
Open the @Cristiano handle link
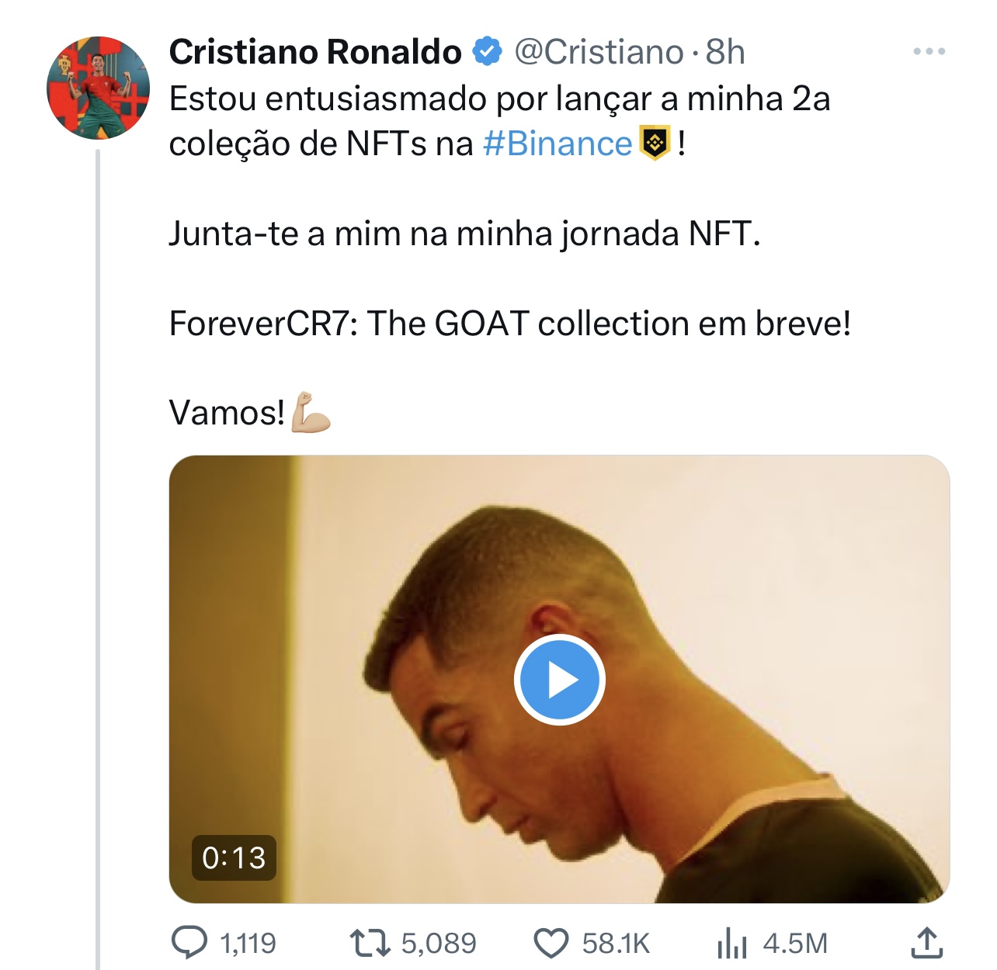(x=599, y=53)
